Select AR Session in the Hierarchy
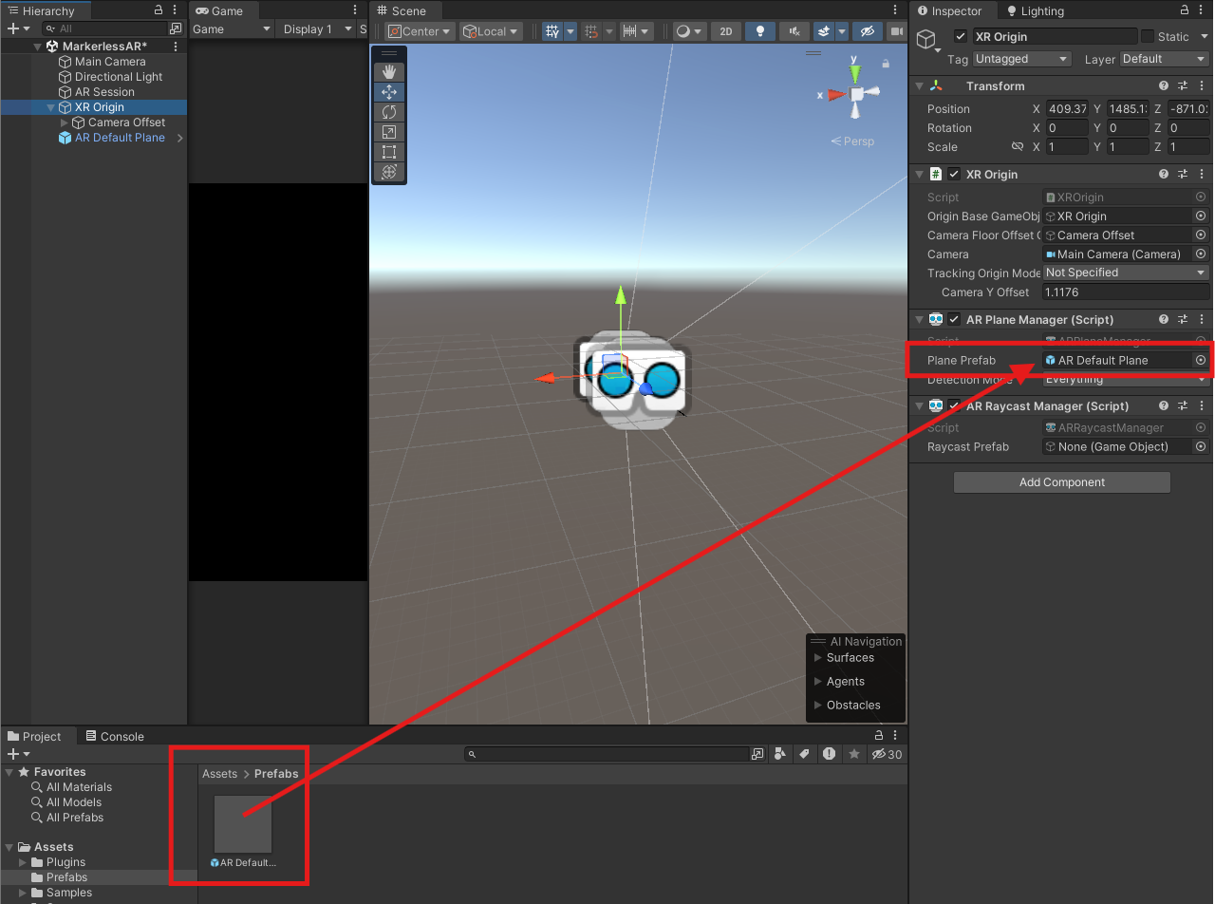This screenshot has width=1215, height=904. pos(104,92)
